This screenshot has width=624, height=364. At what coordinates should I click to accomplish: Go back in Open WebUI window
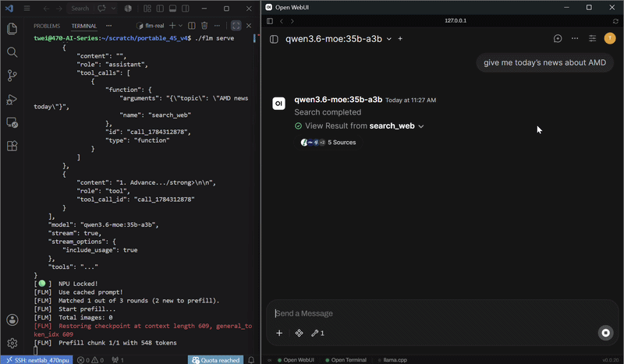coord(282,21)
